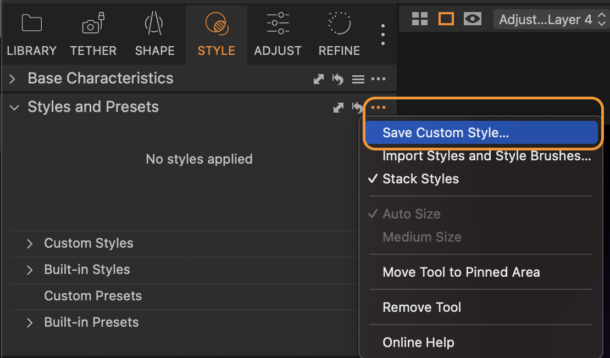
Task: Choose Save Custom Style menu entry
Action: [481, 132]
